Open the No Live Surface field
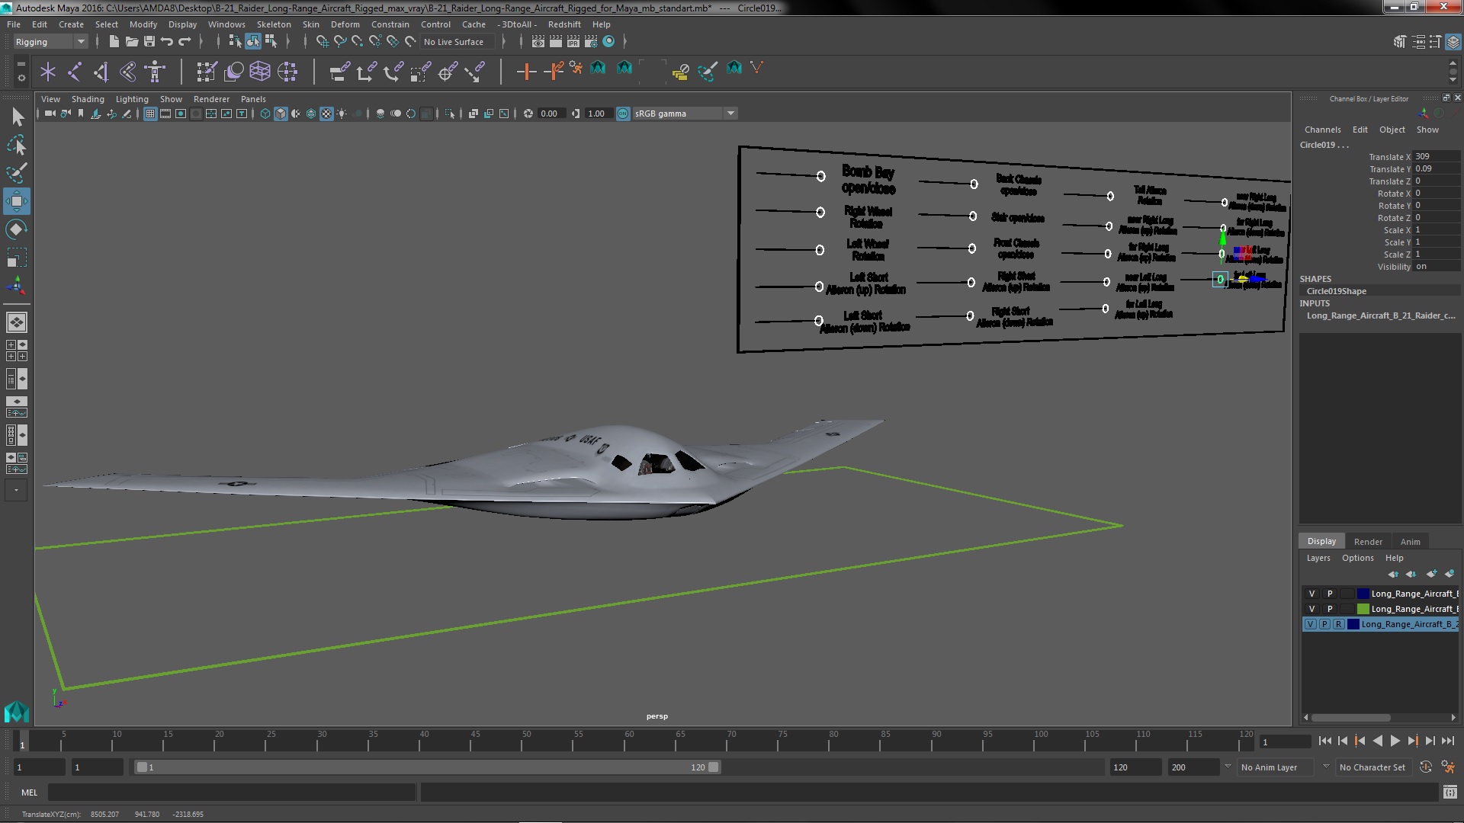 point(457,42)
